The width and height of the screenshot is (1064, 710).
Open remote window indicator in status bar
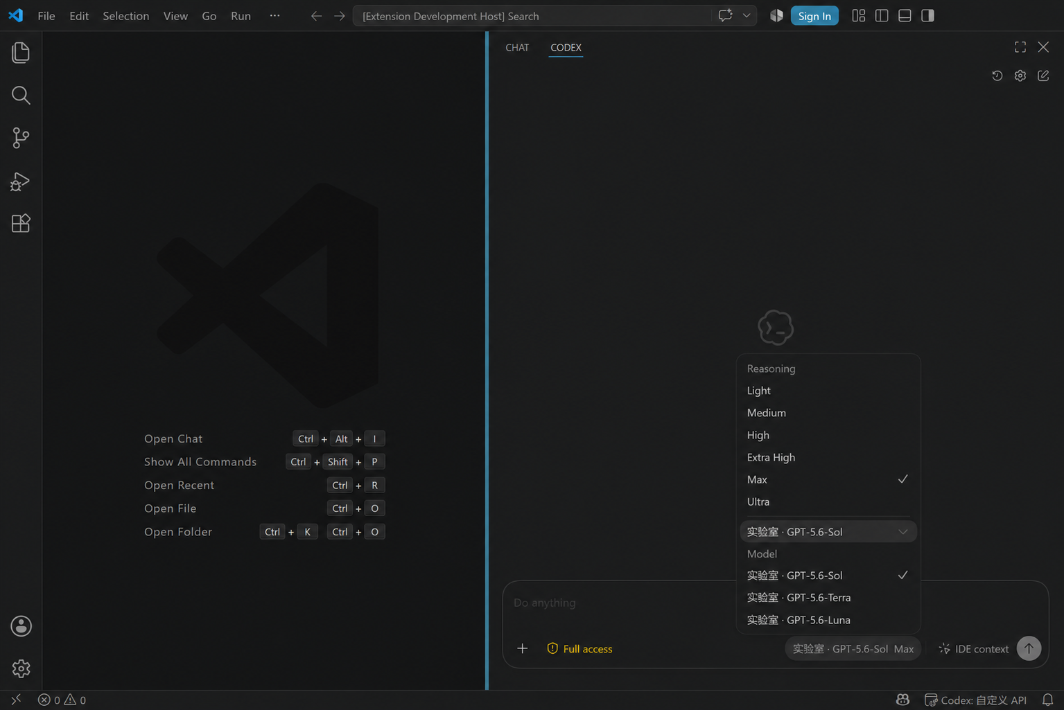[x=16, y=700]
